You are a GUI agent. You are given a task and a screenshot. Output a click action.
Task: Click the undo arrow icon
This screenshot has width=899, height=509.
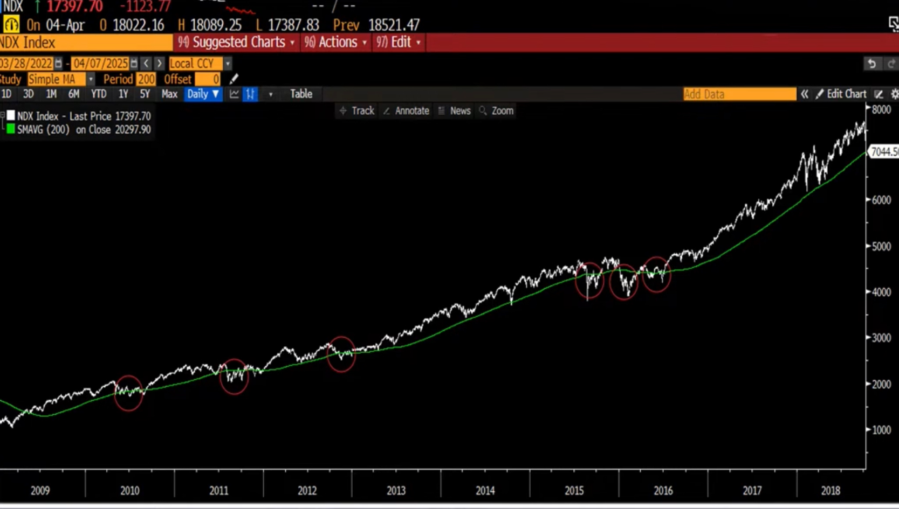pyautogui.click(x=871, y=64)
